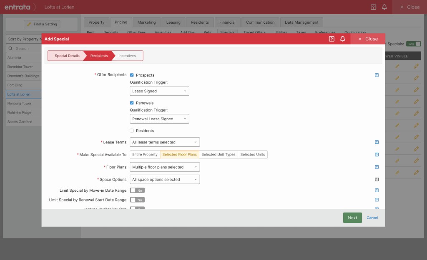Viewport: 427px width, 260px height.
Task: Select Rohirrim Ridge in property list
Action: (x=24, y=112)
